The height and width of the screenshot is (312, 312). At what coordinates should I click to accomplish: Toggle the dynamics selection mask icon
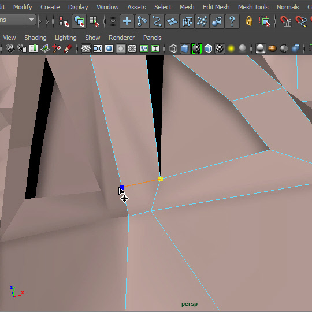[x=202, y=21]
